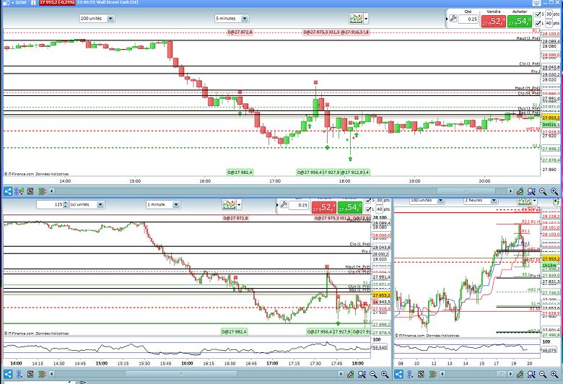
Task: Zoom in on the 1-minute chart
Action: click(385, 375)
